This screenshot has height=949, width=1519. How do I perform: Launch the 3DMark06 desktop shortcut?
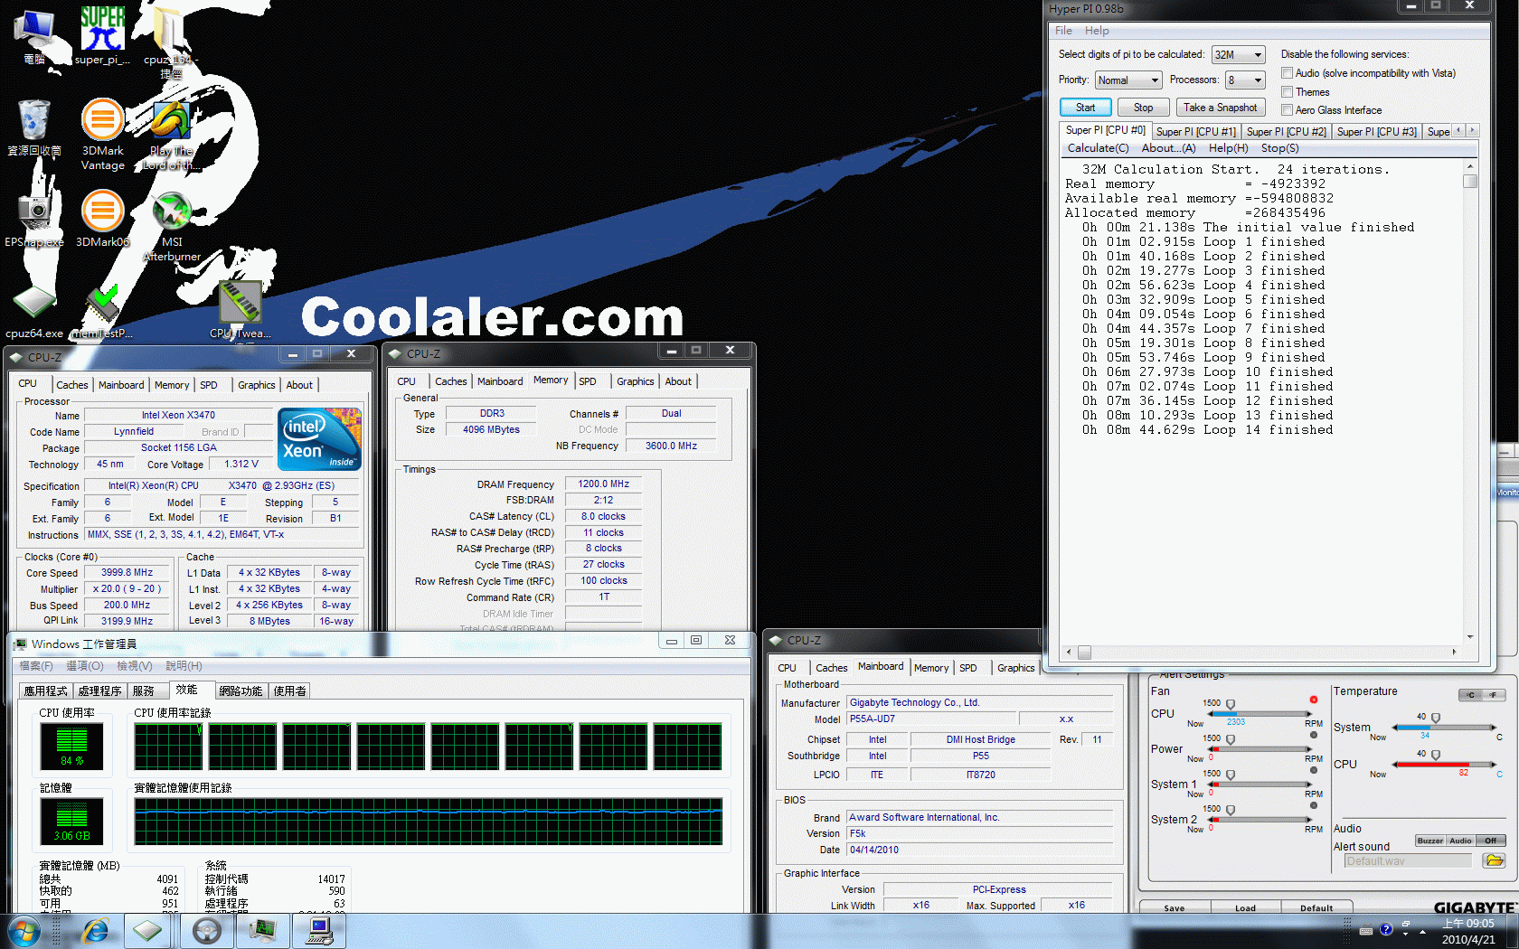103,219
